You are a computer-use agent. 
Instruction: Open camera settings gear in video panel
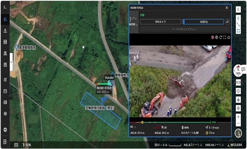pos(216,37)
